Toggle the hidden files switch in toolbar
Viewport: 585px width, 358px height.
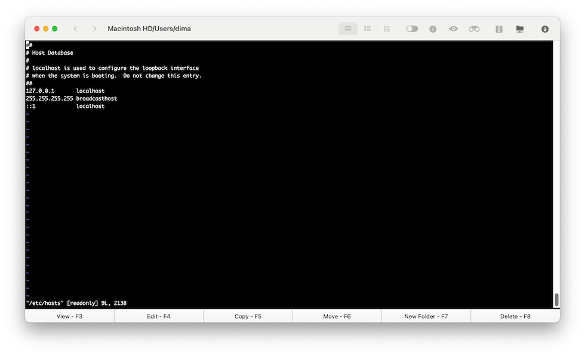[x=412, y=29]
